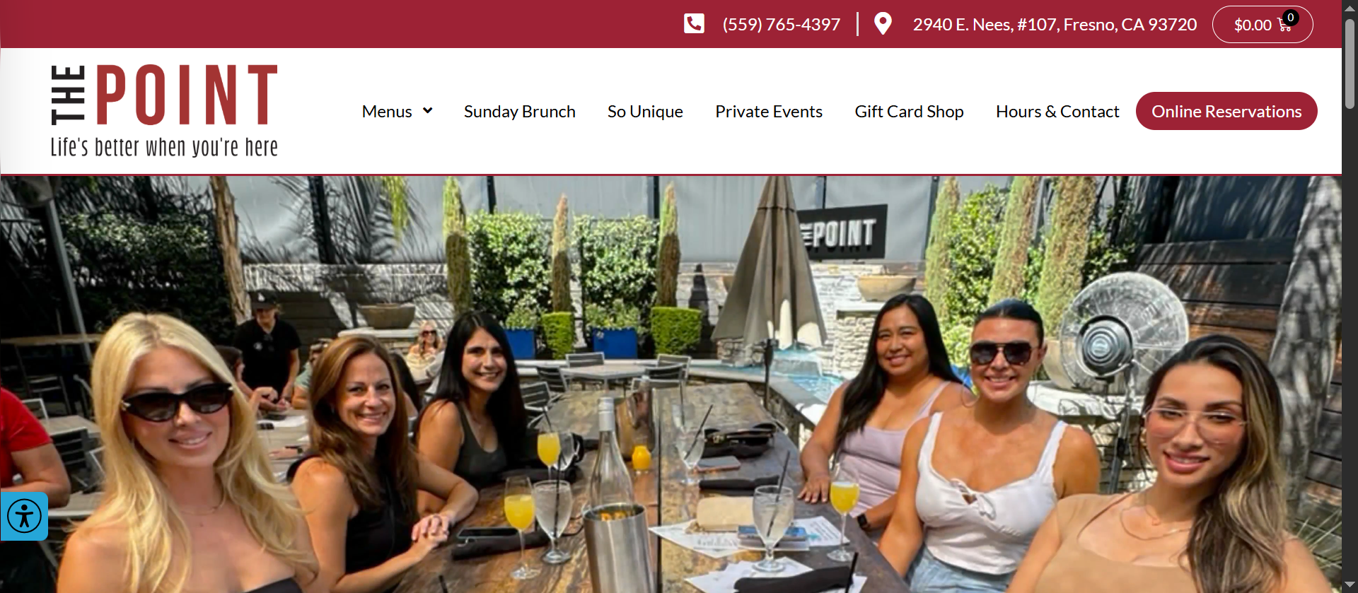This screenshot has height=593, width=1358.
Task: Visit the Gift Card Shop
Action: click(909, 112)
